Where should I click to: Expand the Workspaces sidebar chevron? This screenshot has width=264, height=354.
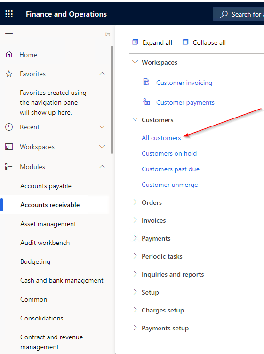[x=102, y=147]
